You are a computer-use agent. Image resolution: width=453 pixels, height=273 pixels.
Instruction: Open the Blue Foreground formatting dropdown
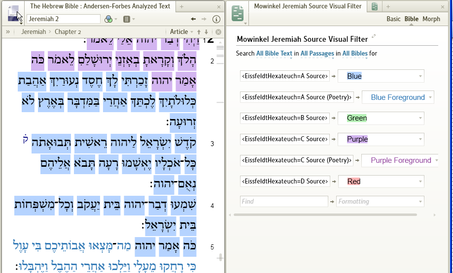coord(398,97)
